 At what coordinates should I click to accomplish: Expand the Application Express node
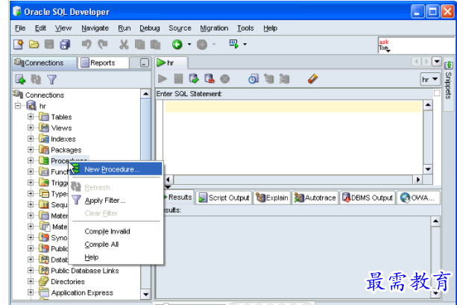point(31,292)
